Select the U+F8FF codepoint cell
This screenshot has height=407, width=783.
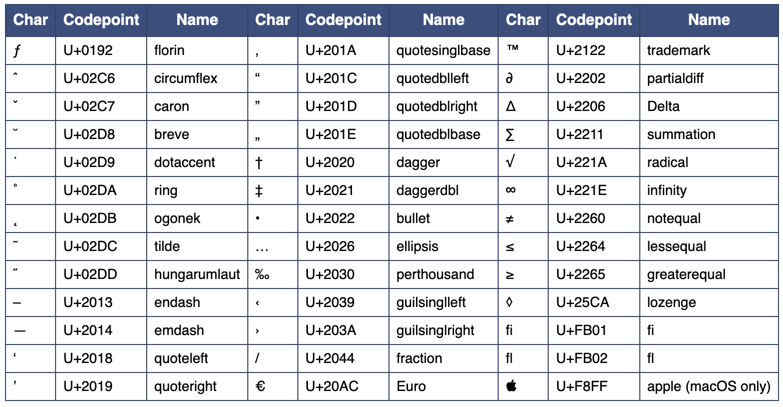[x=582, y=386]
